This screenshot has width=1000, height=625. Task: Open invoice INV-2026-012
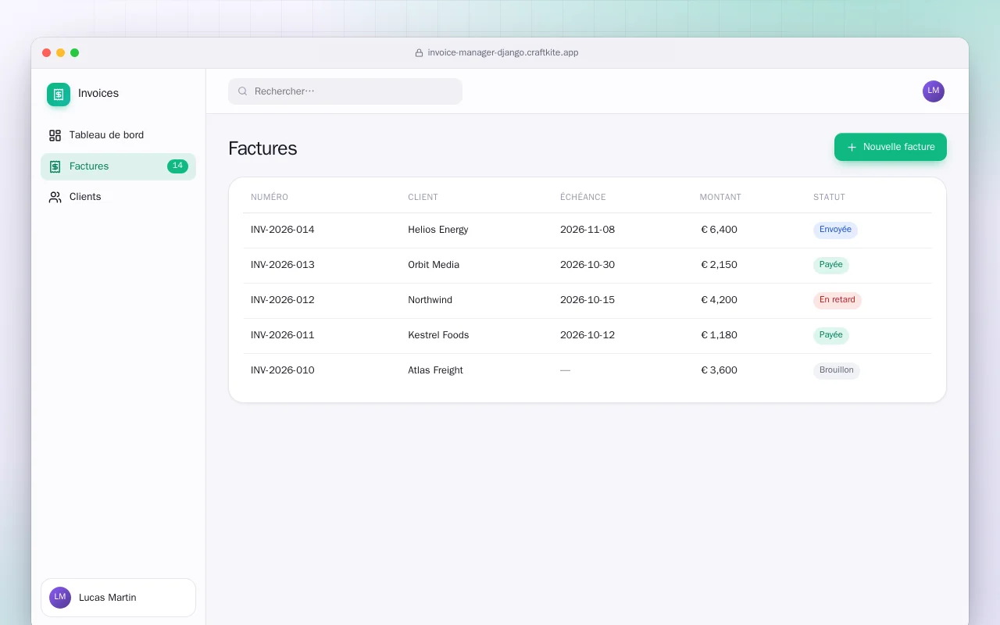pyautogui.click(x=283, y=300)
